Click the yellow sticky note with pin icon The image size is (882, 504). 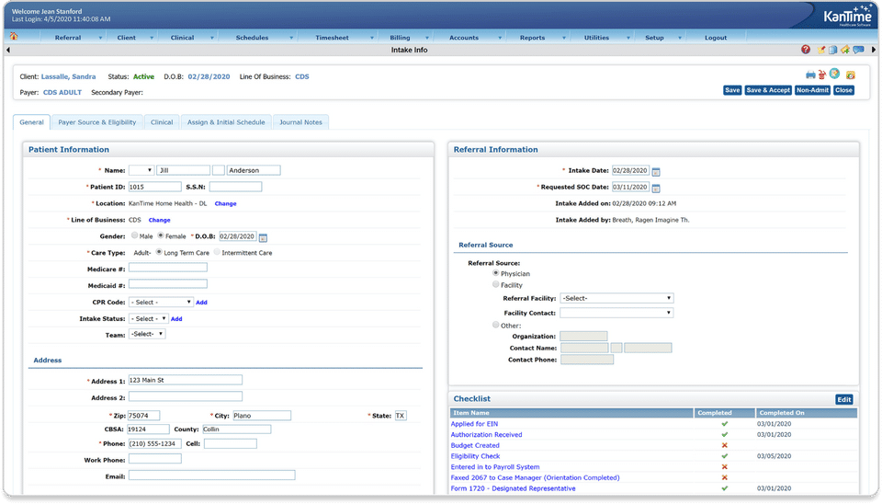[x=820, y=50]
